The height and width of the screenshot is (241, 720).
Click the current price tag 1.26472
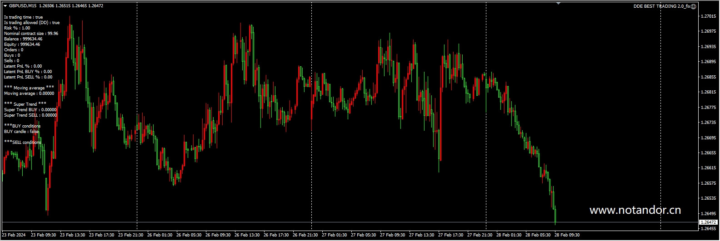708,222
